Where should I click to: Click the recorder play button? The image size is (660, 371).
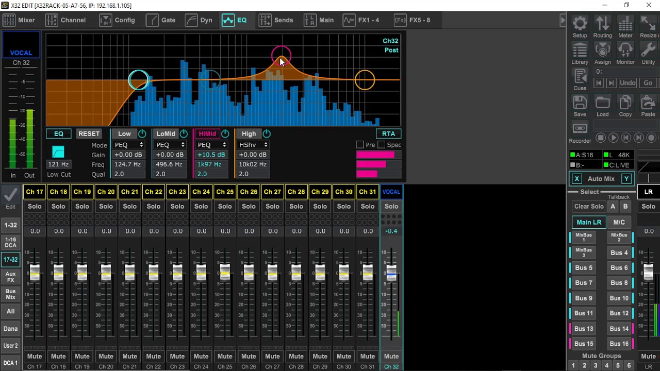613,138
